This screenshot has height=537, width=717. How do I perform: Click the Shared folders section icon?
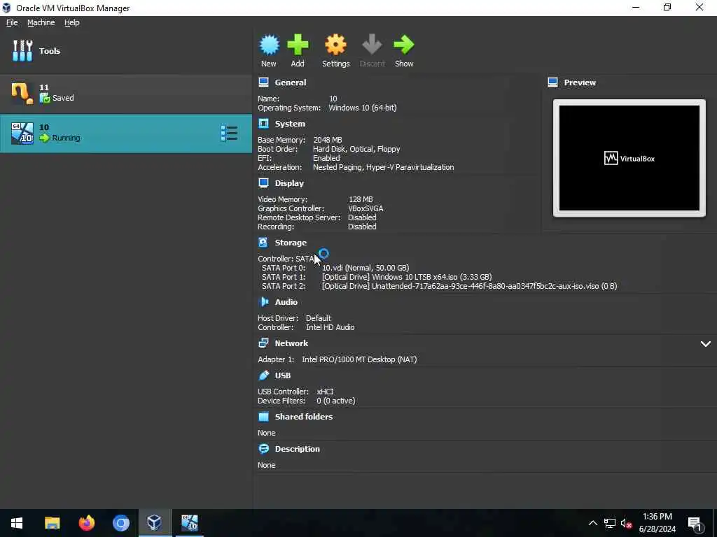click(x=263, y=417)
